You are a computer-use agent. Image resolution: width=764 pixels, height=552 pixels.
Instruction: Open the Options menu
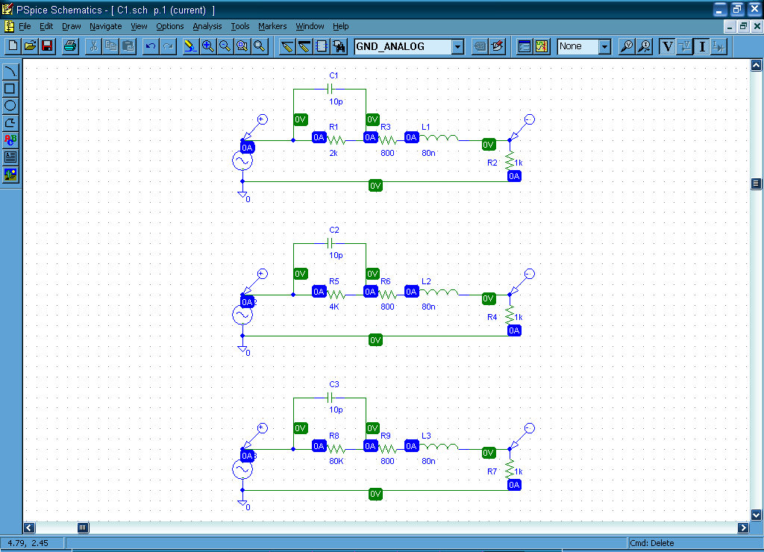point(170,26)
